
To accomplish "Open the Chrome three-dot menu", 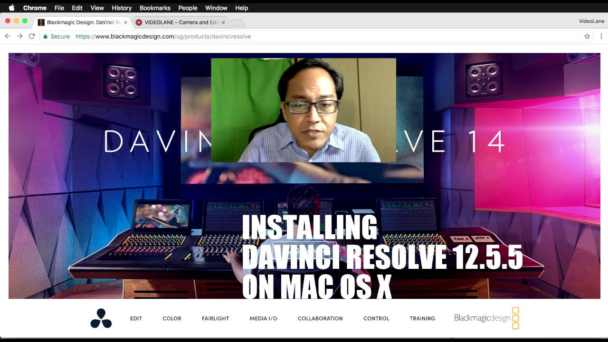I will point(601,36).
